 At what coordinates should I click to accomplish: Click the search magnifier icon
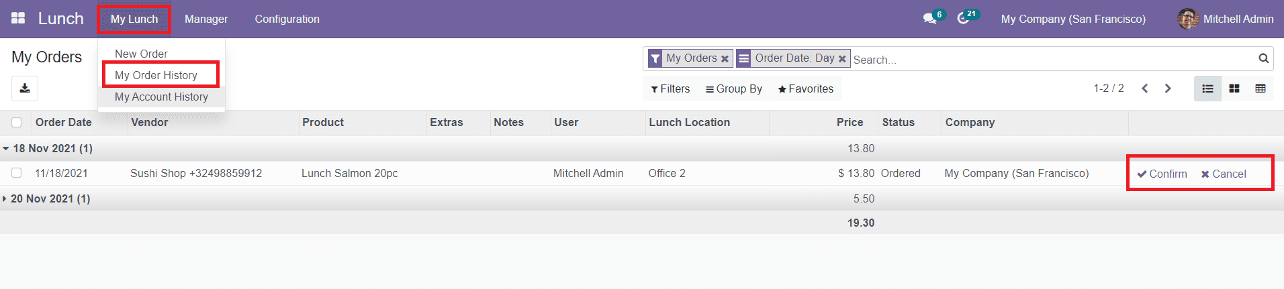pyautogui.click(x=1263, y=58)
